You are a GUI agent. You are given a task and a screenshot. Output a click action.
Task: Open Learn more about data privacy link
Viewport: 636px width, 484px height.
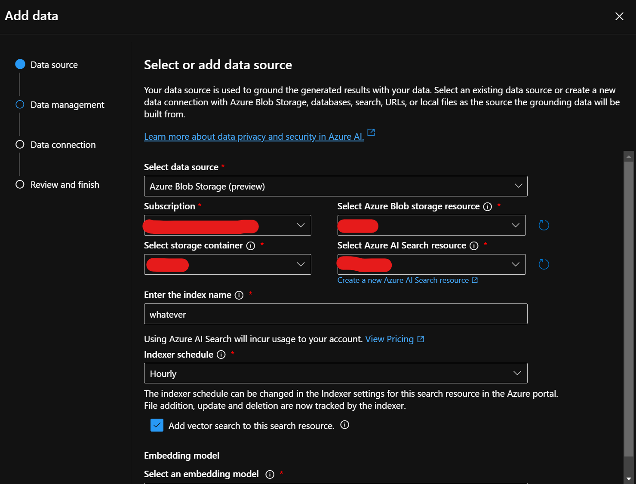[254, 137]
